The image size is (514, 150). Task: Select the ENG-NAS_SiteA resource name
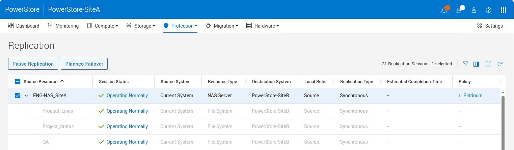tap(50, 96)
